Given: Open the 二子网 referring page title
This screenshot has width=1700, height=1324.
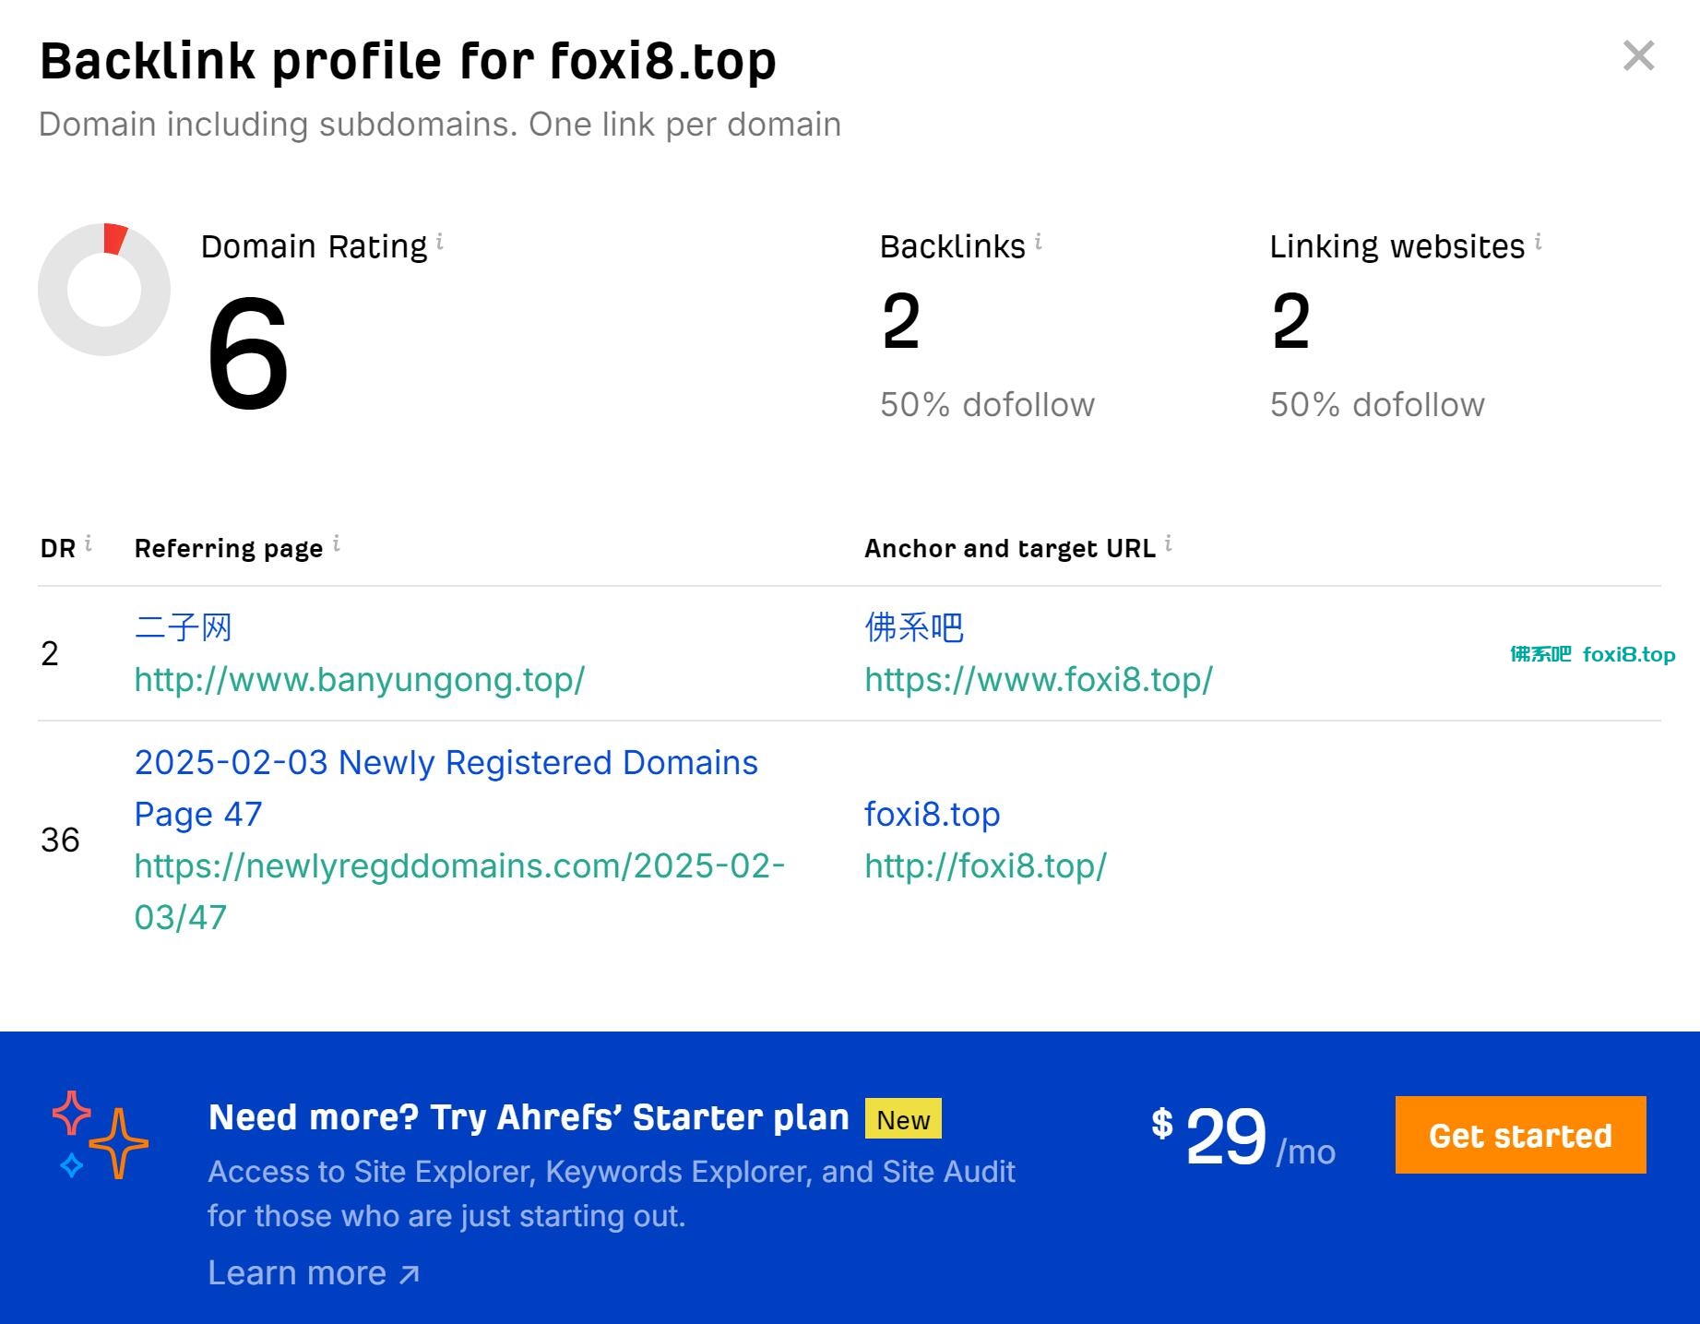Looking at the screenshot, I should click(183, 627).
